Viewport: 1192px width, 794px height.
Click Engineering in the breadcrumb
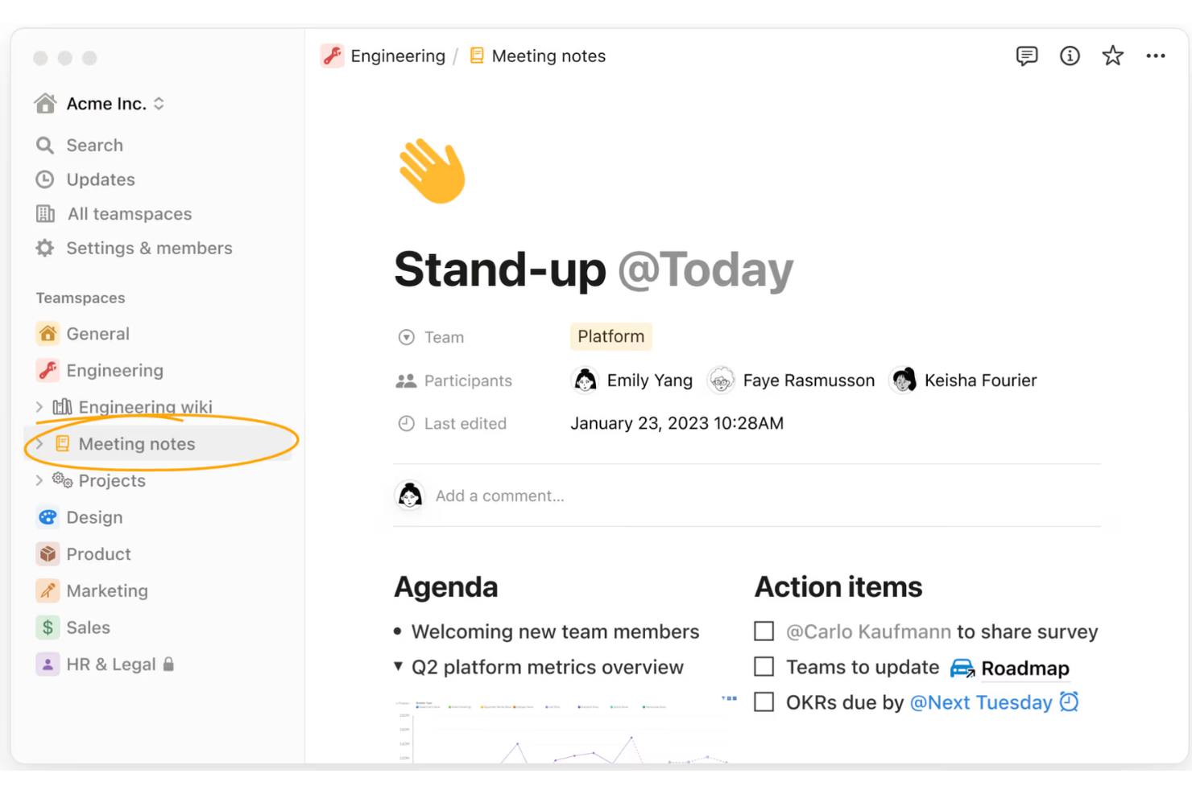click(x=398, y=56)
